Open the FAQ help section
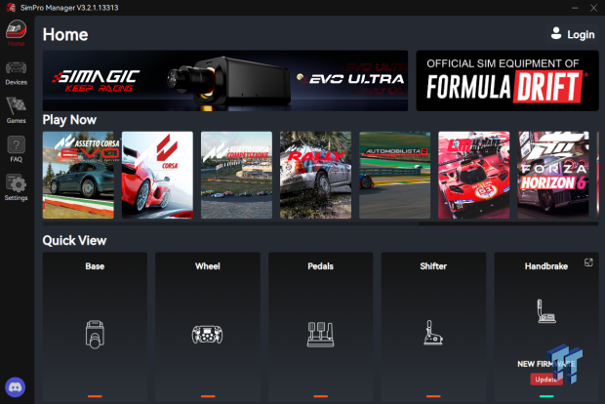The image size is (605, 404). coord(16,149)
